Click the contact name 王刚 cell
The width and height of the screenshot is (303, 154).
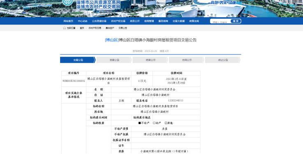pos(121,101)
